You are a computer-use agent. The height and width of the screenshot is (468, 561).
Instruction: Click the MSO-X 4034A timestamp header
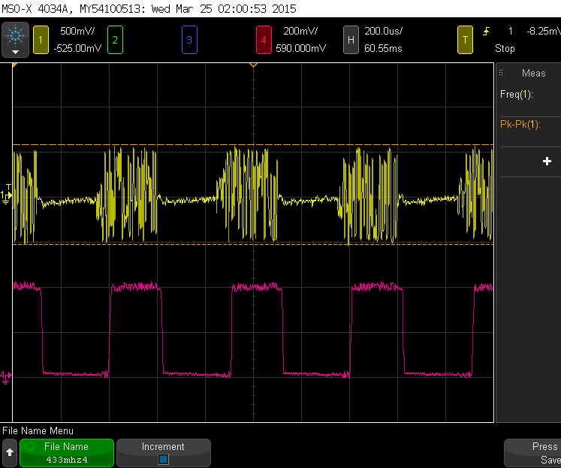(149, 9)
